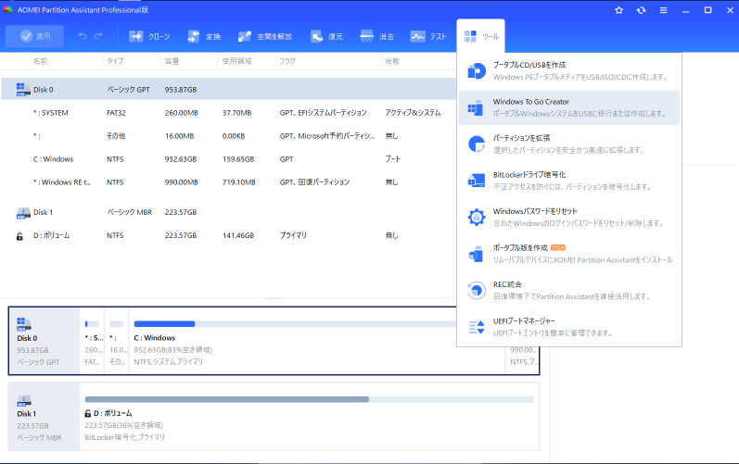The height and width of the screenshot is (464, 739).
Task: Open the hamburger menu in title bar
Action: pos(663,10)
